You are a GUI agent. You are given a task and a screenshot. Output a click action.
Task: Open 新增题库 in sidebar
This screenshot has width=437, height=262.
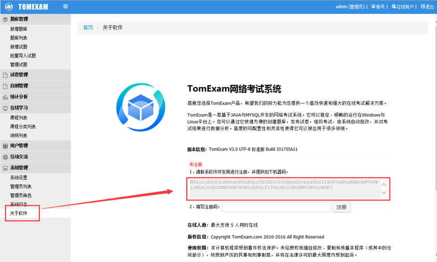(x=19, y=29)
